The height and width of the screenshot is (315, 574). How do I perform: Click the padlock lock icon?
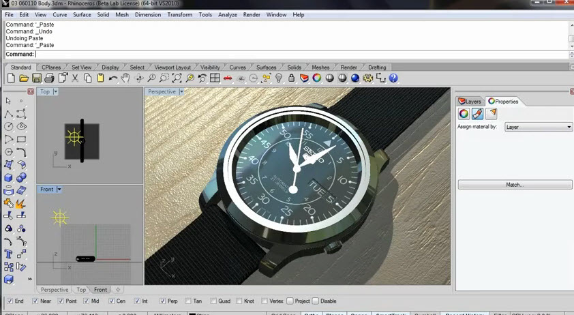291,78
